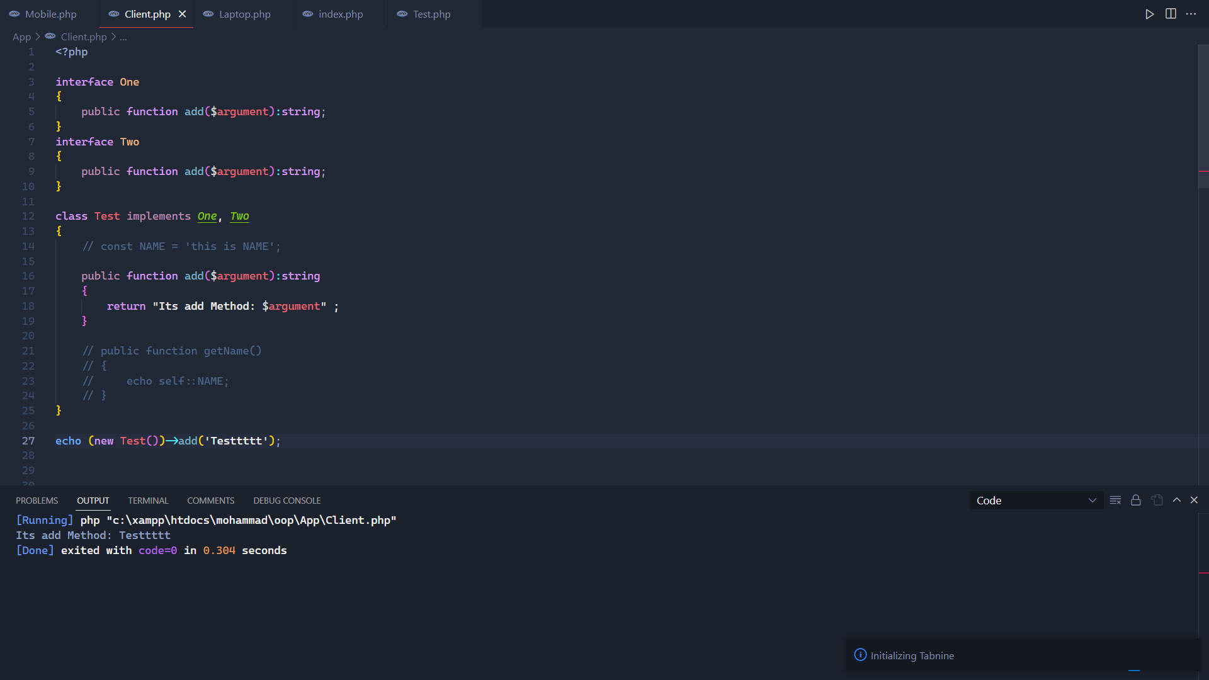Click the PHP file icon on Test.php tab
1209x680 pixels.
pyautogui.click(x=402, y=14)
